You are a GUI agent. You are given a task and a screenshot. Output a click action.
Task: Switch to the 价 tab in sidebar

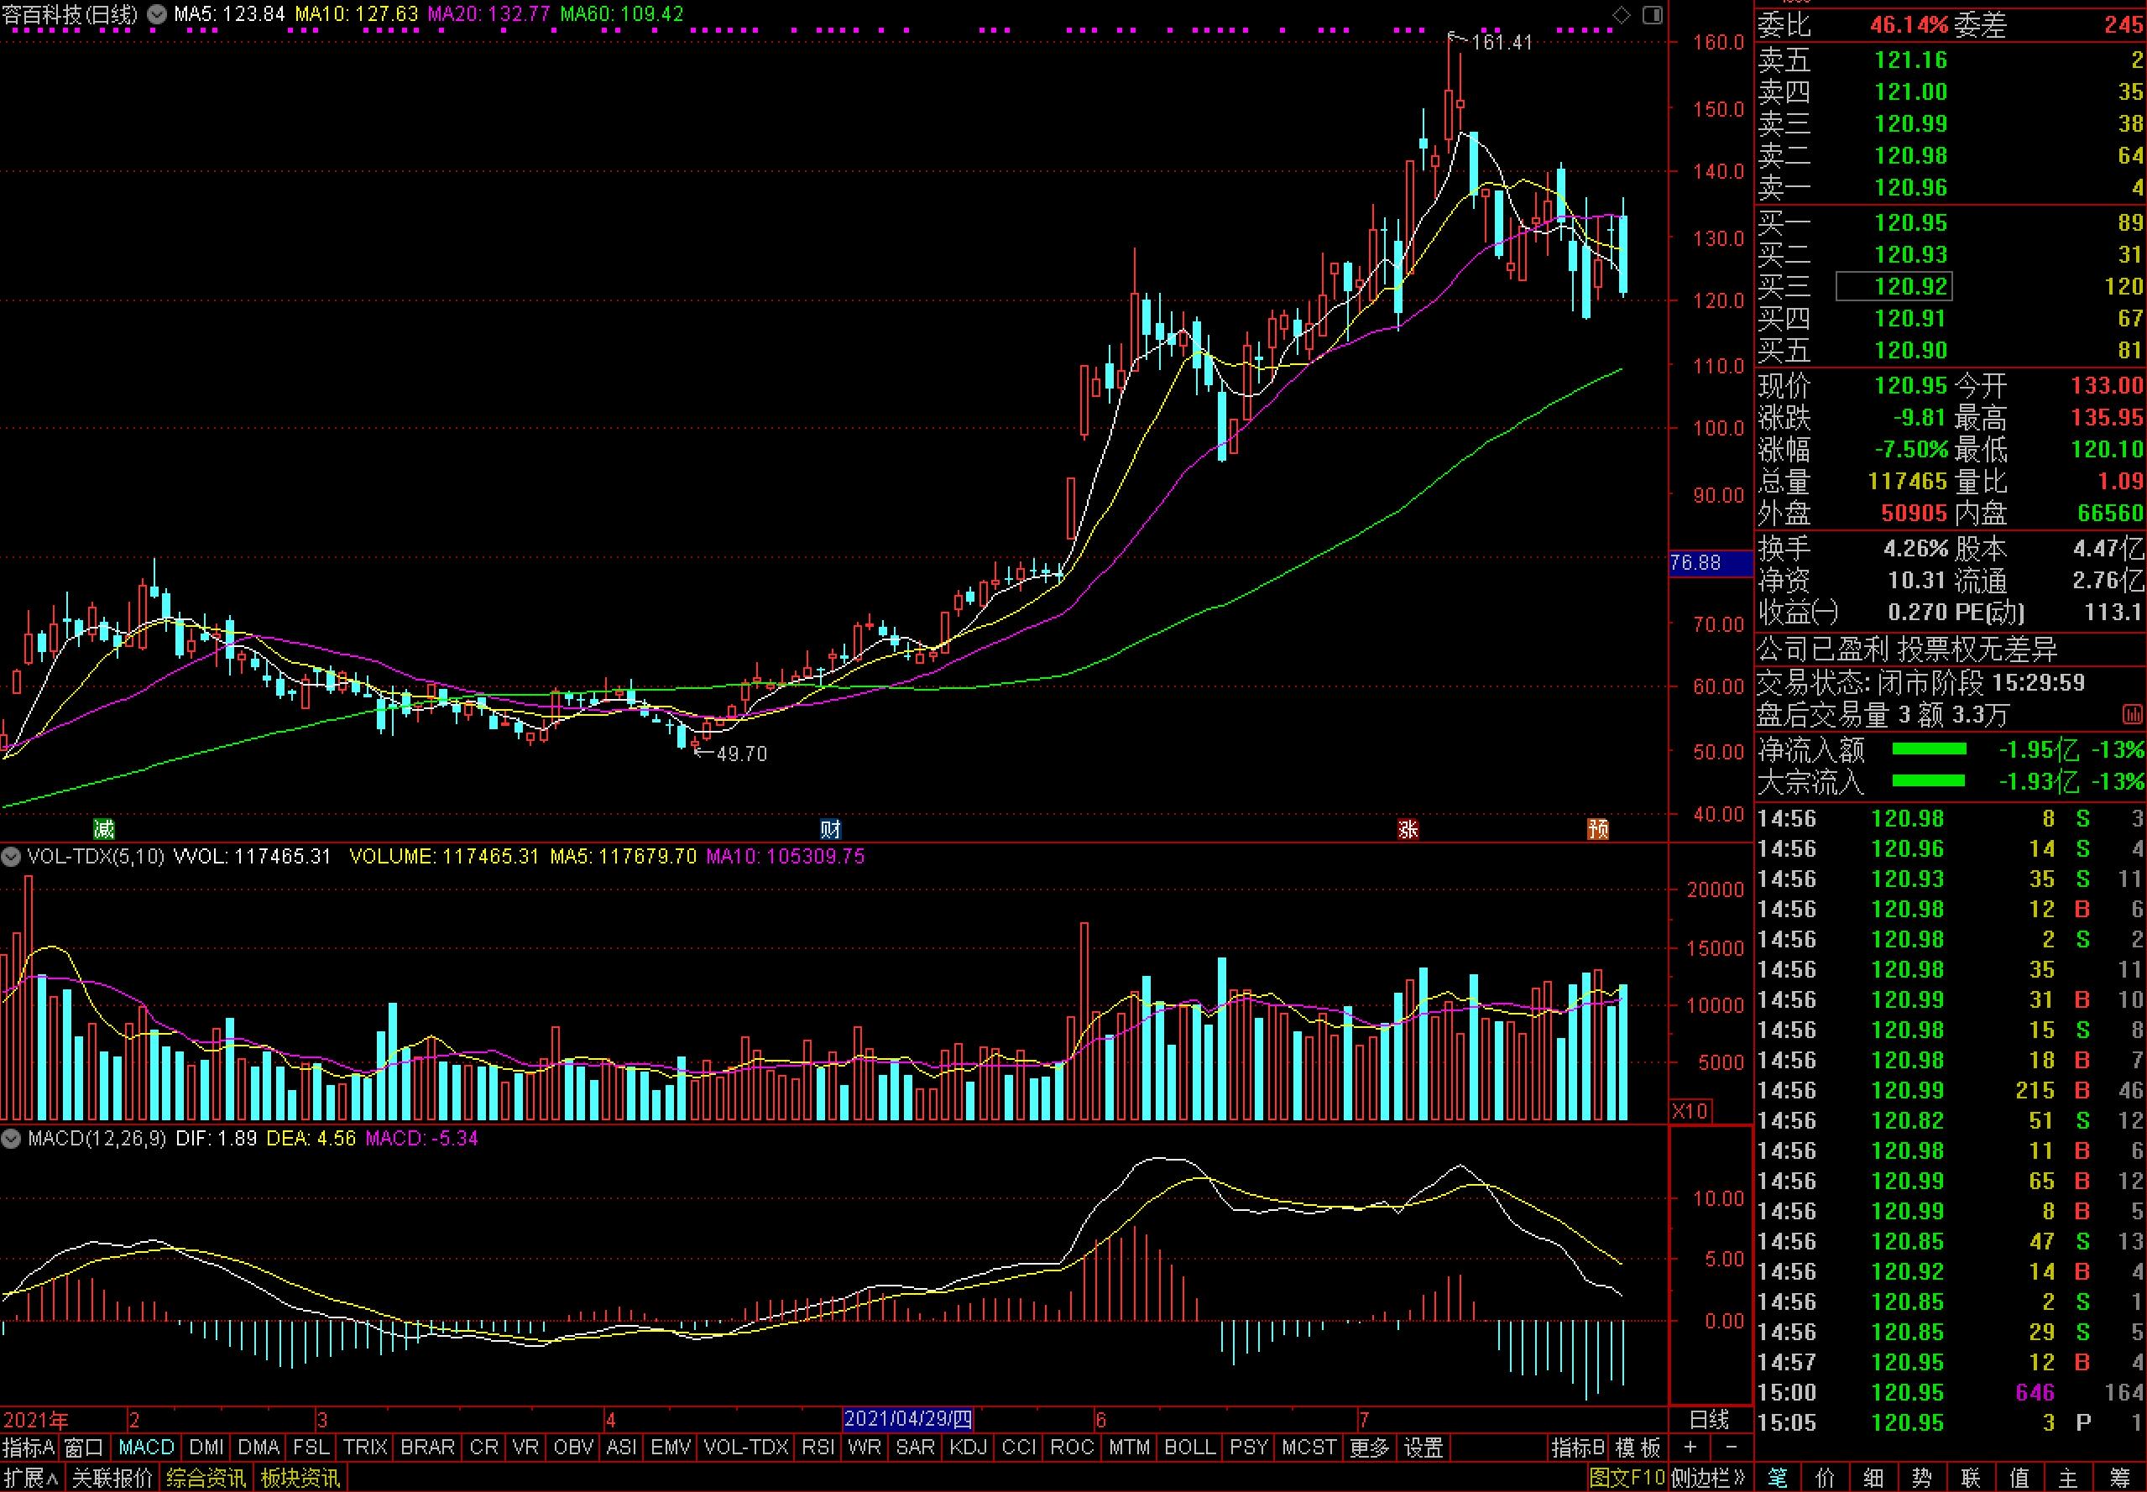pyautogui.click(x=1825, y=1478)
